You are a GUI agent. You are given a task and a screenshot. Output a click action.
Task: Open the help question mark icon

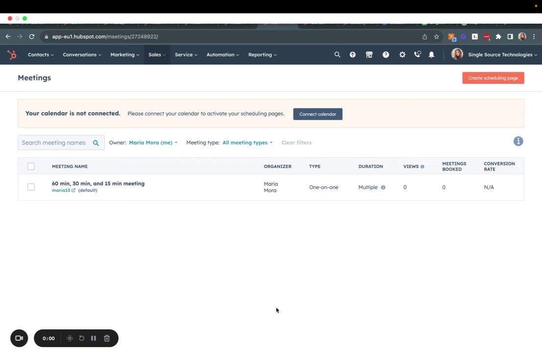386,54
